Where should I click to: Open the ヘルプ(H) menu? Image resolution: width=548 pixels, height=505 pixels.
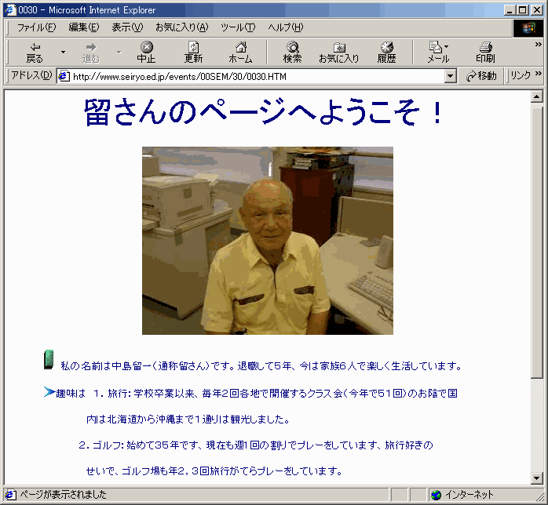coord(286,27)
